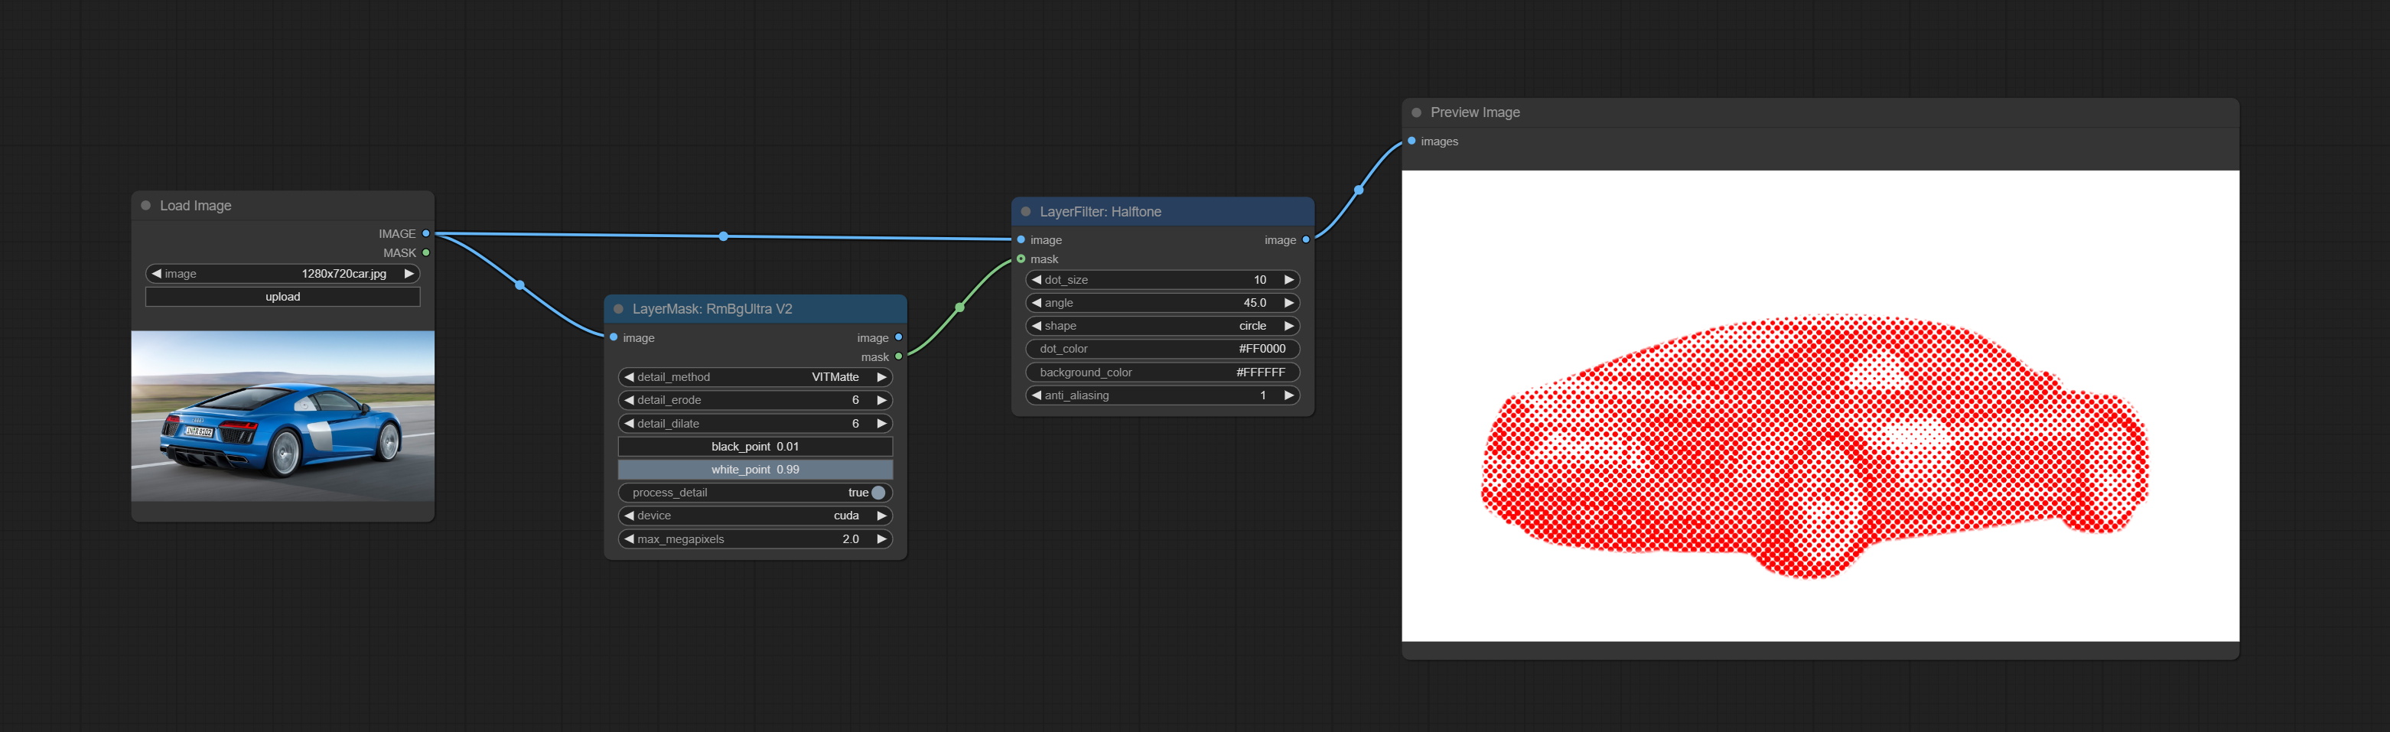Click the RmBgUltra mask output port
This screenshot has width=2390, height=732.
(898, 356)
